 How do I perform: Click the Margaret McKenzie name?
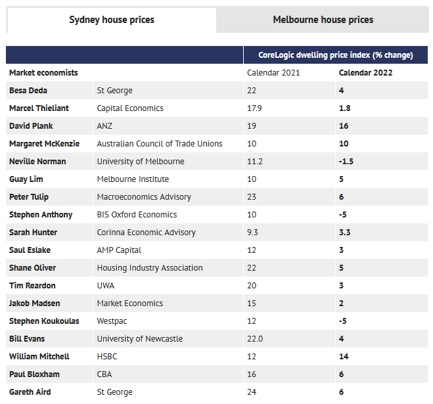coord(43,144)
